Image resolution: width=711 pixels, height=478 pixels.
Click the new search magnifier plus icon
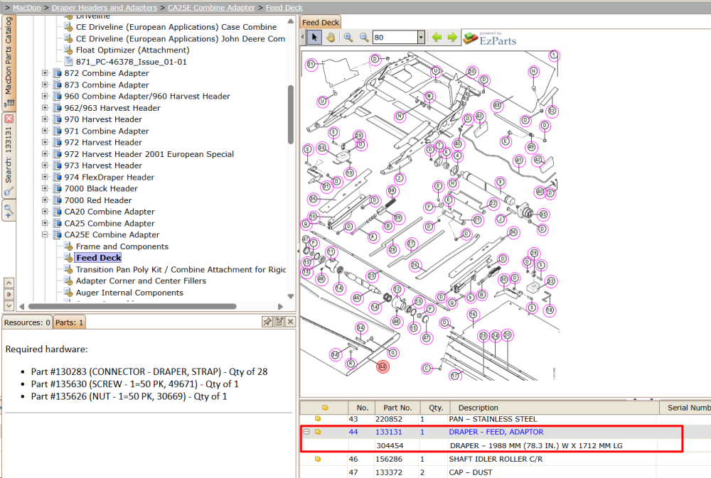pos(9,211)
